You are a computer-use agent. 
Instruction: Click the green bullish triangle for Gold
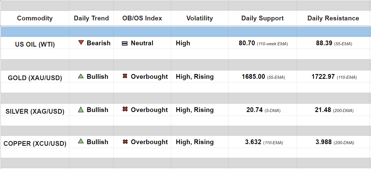coord(81,76)
